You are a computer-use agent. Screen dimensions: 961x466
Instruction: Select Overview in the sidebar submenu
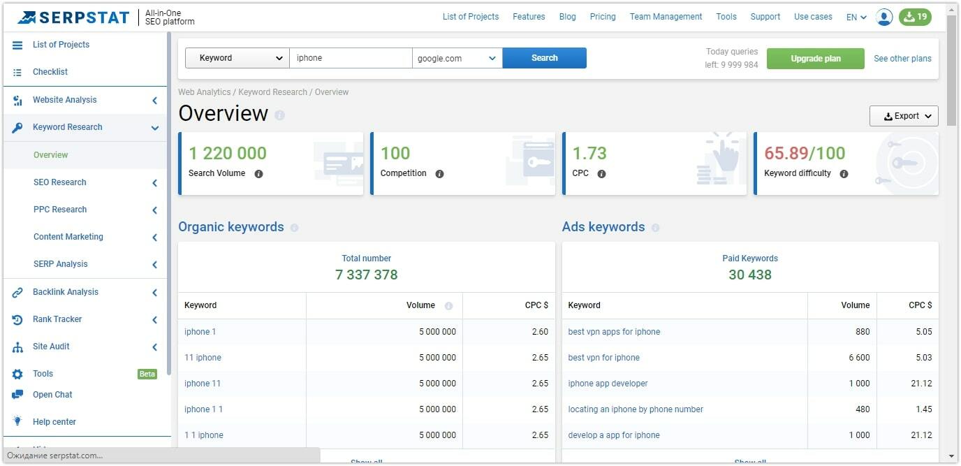[51, 155]
